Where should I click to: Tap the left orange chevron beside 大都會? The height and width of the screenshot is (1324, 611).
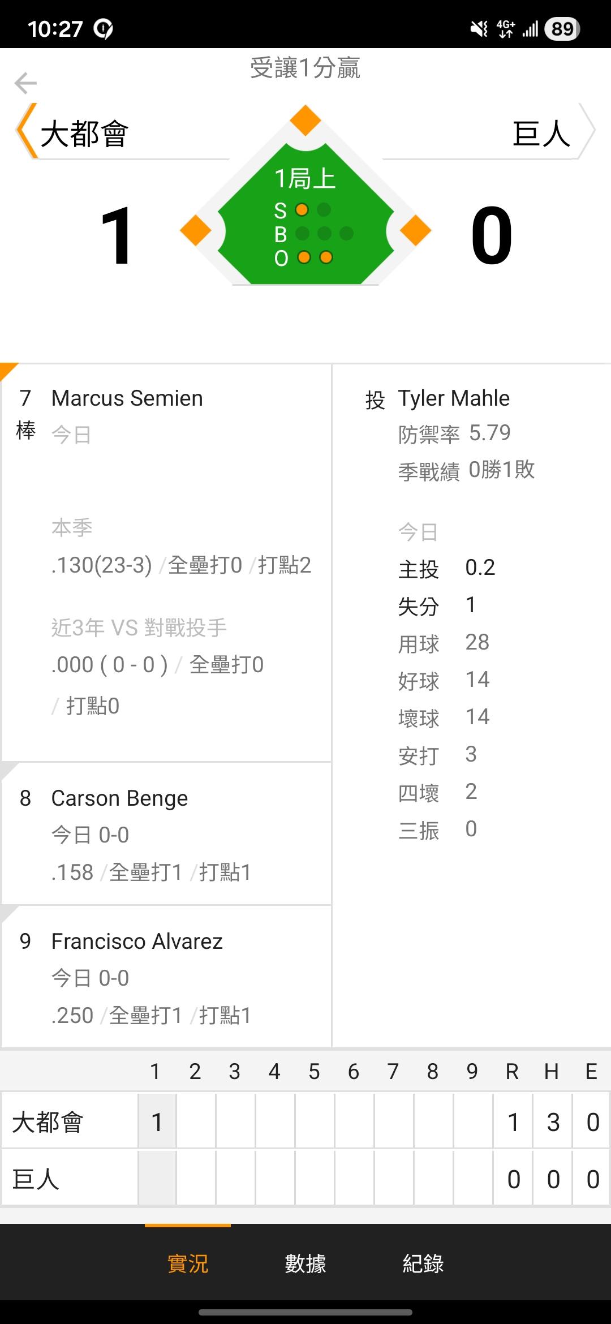tap(25, 131)
